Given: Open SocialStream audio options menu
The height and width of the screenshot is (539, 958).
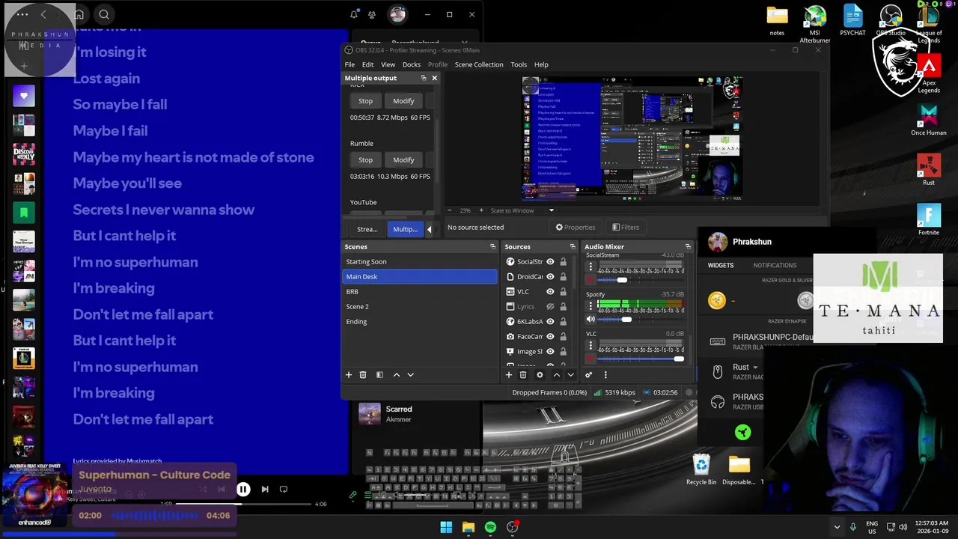Looking at the screenshot, I should click(x=591, y=267).
